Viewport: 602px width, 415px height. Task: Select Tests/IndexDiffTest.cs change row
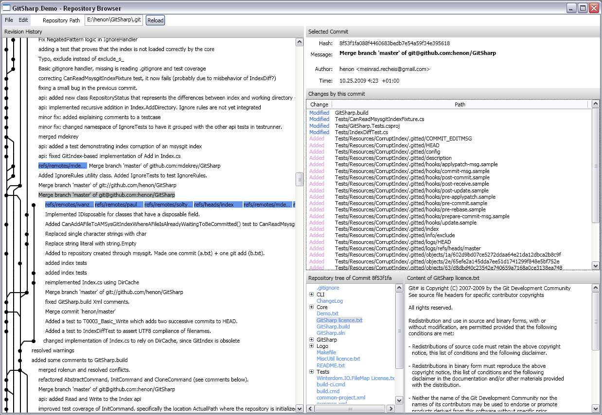pyautogui.click(x=449, y=132)
